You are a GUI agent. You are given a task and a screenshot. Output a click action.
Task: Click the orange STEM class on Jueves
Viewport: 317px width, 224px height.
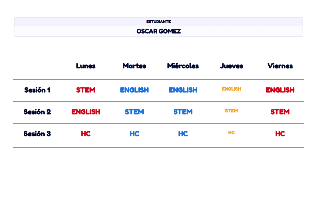[x=231, y=111]
